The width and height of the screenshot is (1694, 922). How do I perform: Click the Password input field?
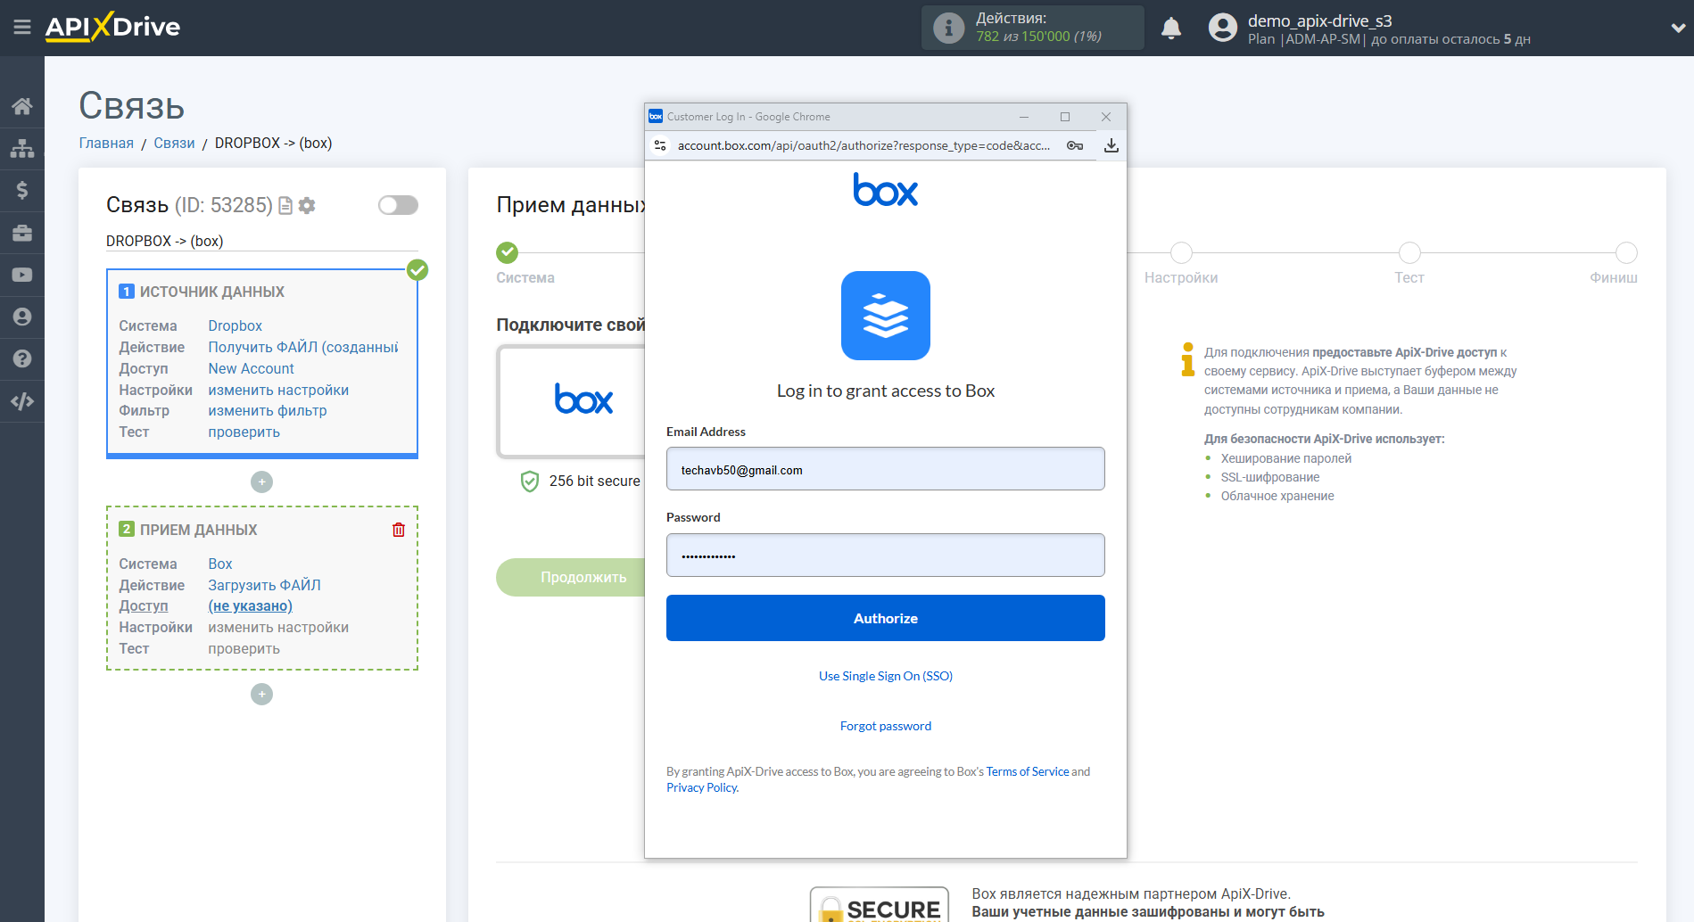coord(885,556)
